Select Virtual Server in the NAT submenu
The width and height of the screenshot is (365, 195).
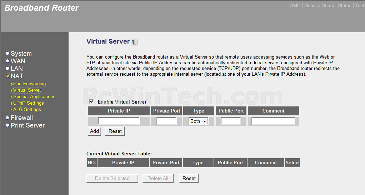pos(27,90)
